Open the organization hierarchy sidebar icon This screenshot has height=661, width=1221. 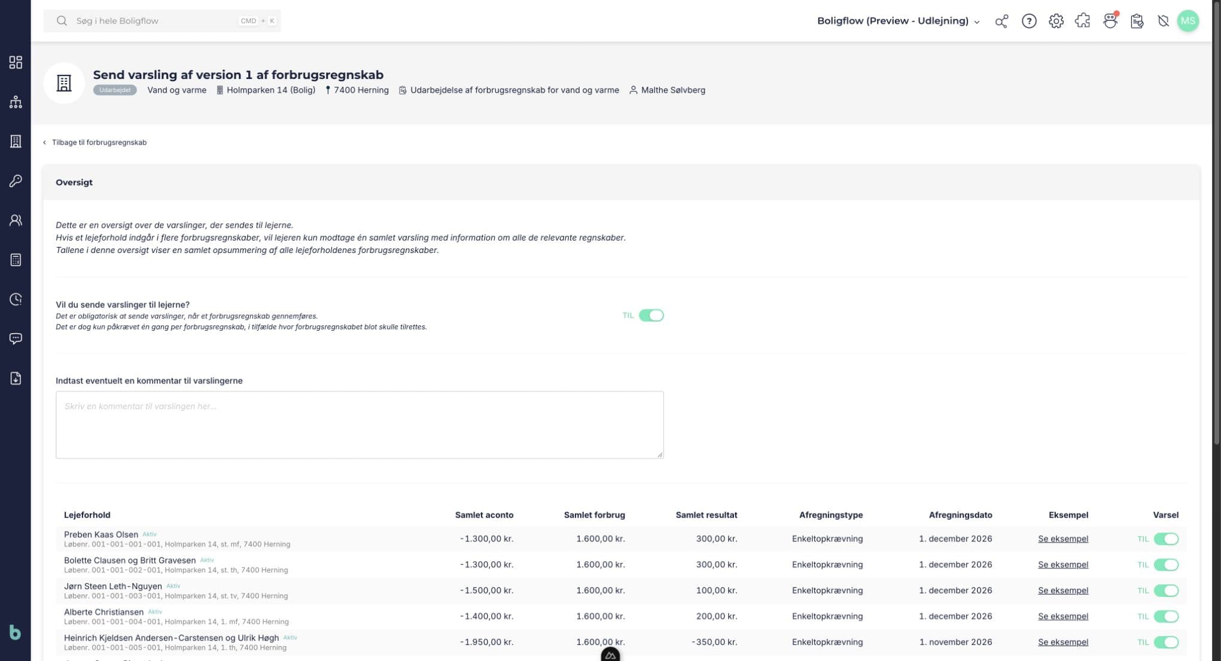click(16, 102)
